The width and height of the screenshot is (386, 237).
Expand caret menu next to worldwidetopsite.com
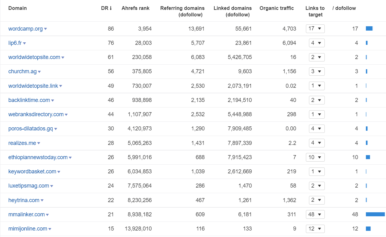click(63, 57)
